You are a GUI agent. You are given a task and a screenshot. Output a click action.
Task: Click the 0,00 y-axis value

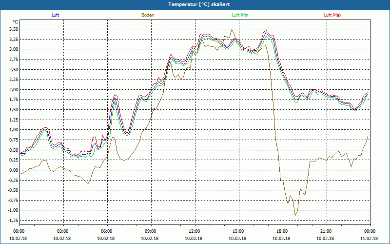pos(13,170)
